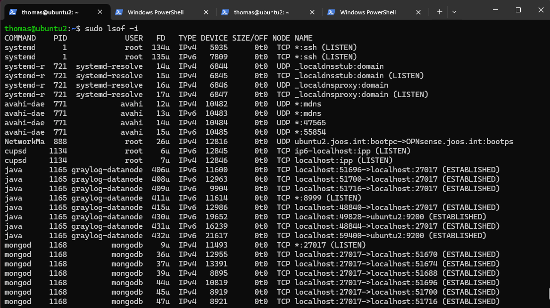Click the PowerShell icon on the first tab
Screen dimensions: 550x308
pyautogui.click(x=13, y=12)
